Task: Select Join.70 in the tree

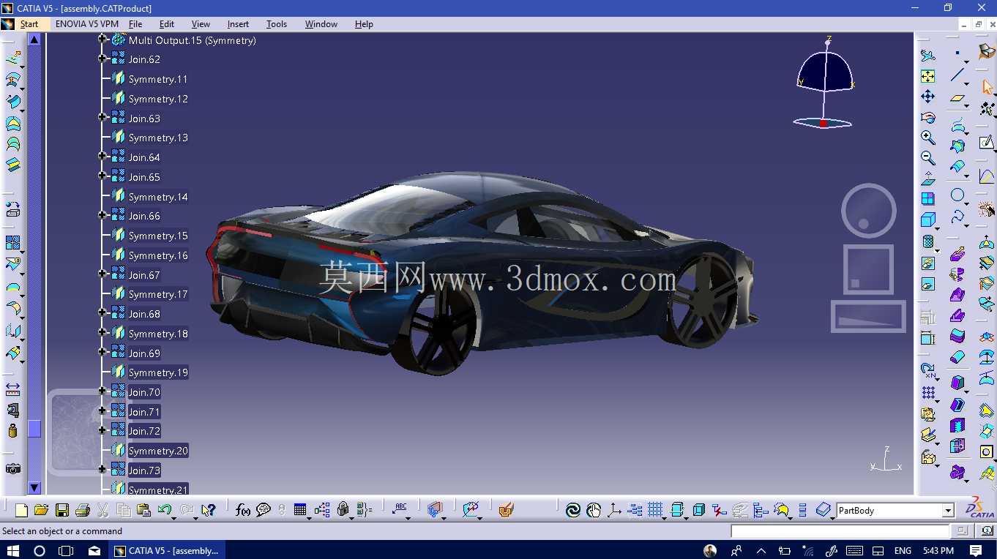Action: [x=144, y=392]
